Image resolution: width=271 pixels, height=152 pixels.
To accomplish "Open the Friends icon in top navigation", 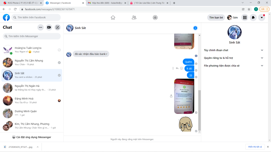I will (134, 17).
